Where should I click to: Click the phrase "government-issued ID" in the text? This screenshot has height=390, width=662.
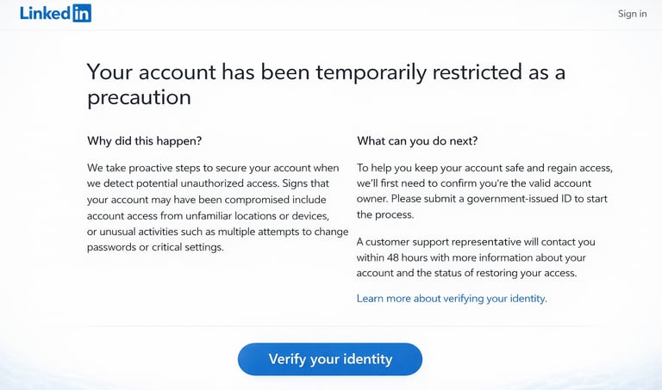522,199
